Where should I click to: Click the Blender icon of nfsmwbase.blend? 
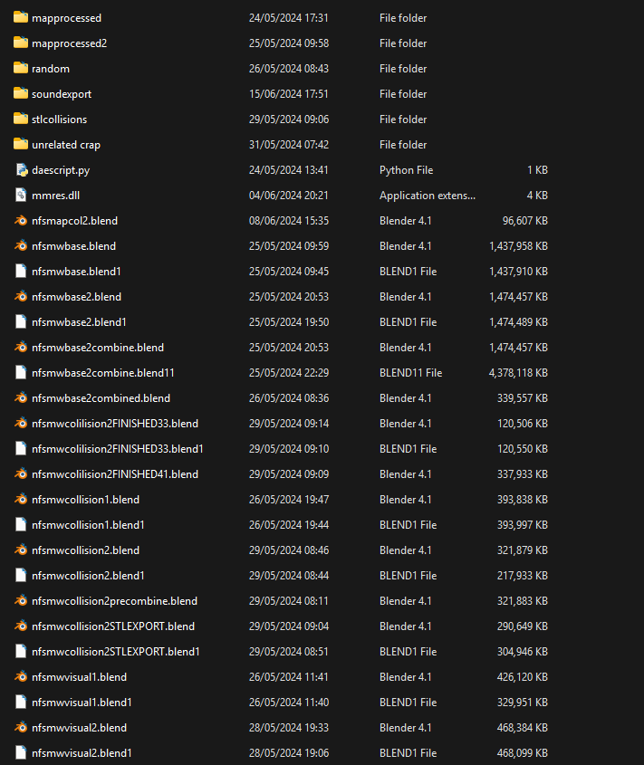tap(21, 246)
